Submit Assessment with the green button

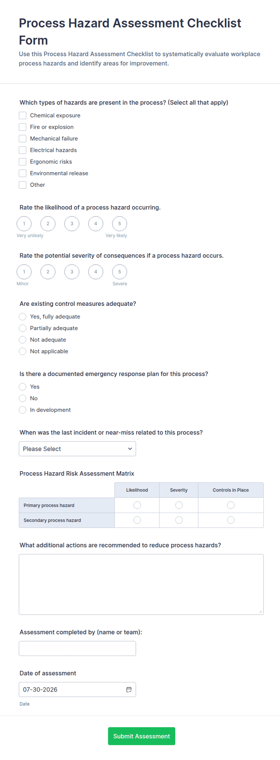click(142, 736)
